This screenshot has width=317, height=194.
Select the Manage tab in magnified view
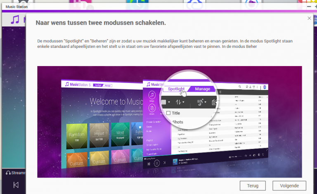click(203, 89)
